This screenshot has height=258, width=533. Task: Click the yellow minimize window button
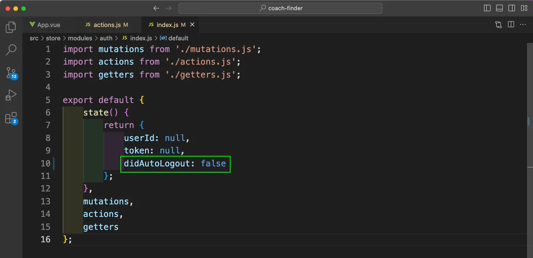click(x=16, y=8)
